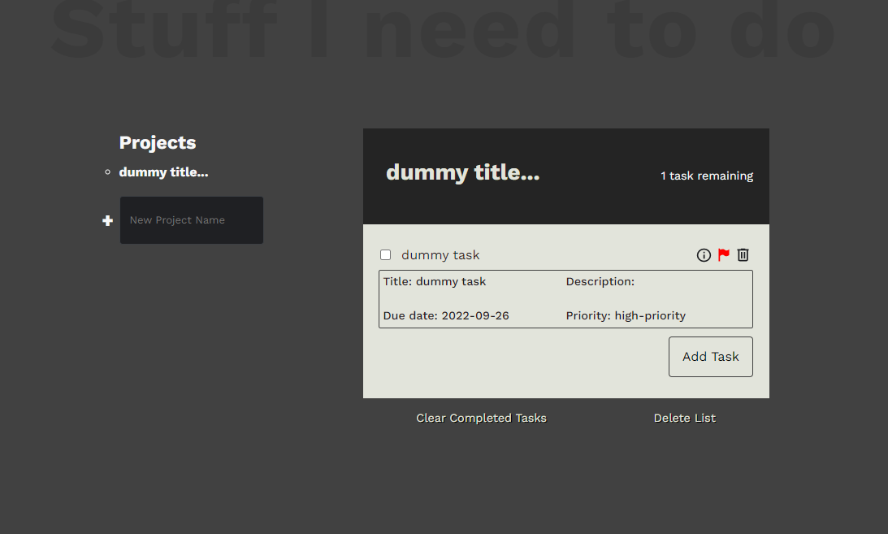Check the dummy task checkbox

point(386,255)
